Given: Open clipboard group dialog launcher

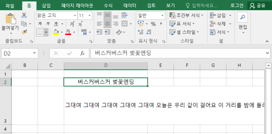Looking at the screenshot, I should 31,41.
